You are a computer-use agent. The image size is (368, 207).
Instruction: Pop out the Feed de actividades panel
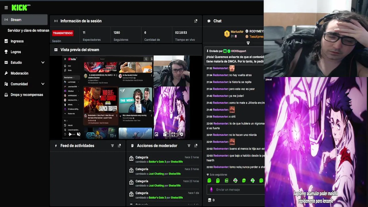[x=119, y=146]
